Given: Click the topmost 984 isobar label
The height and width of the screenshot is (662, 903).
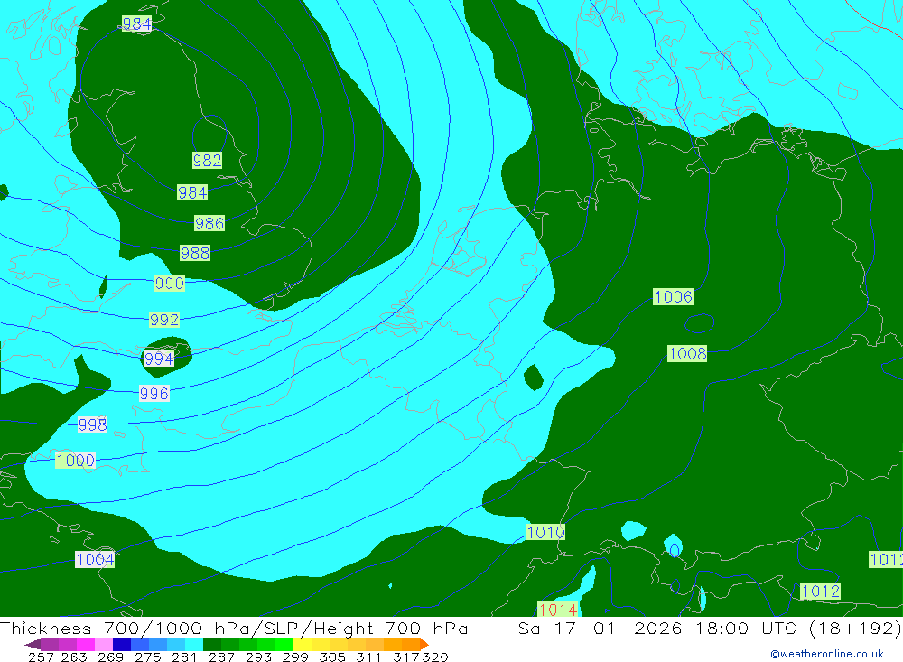Looking at the screenshot, I should [x=137, y=23].
